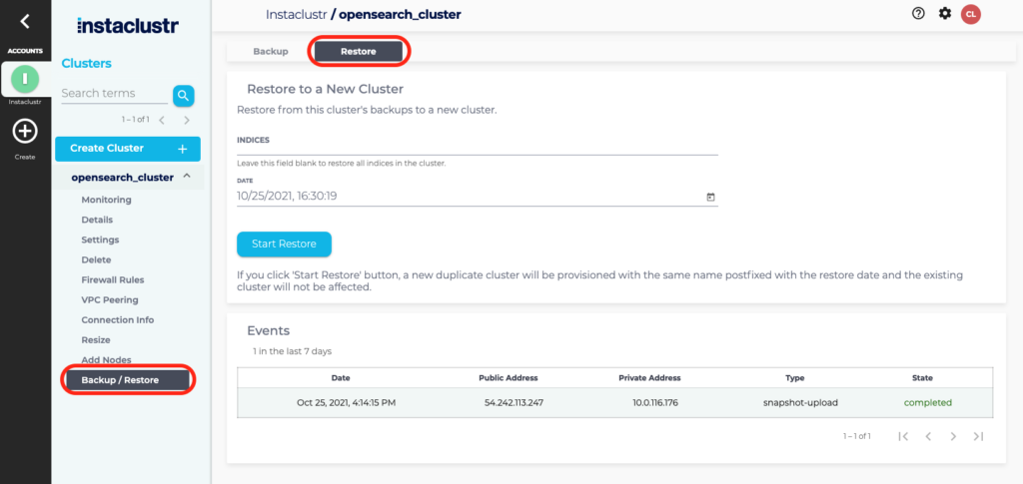This screenshot has height=484, width=1023.
Task: Click the Indices input field
Action: click(477, 147)
